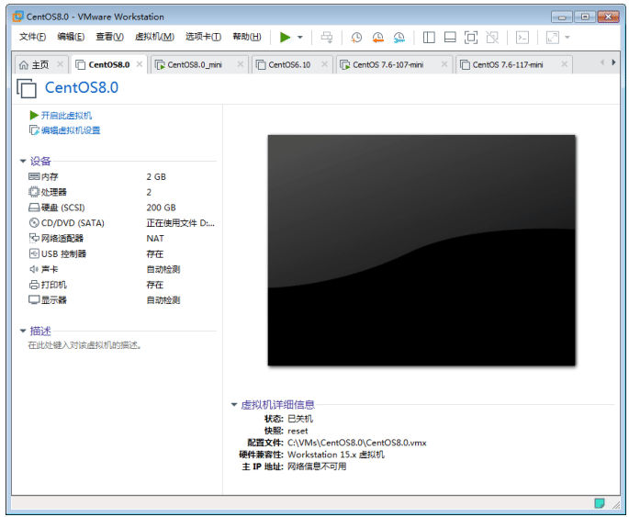Close the CentOS8.0_mini tab
This screenshot has height=517, width=629.
click(241, 63)
